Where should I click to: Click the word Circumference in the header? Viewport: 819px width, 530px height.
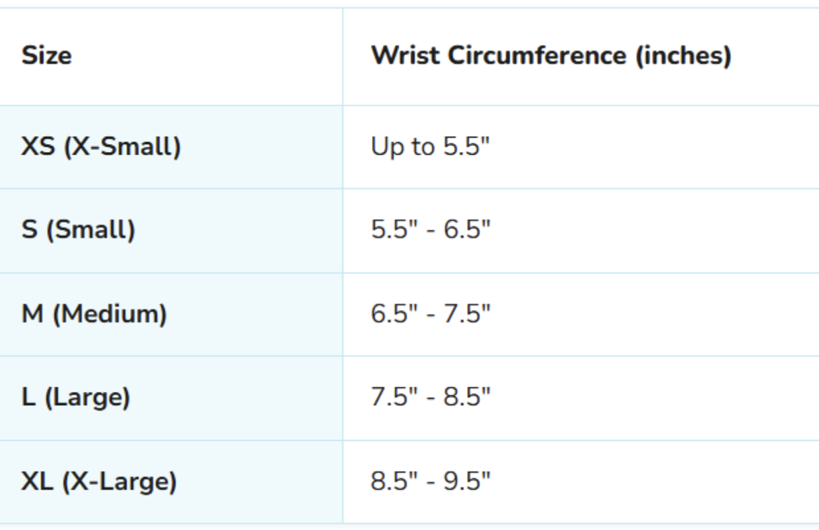coord(536,56)
